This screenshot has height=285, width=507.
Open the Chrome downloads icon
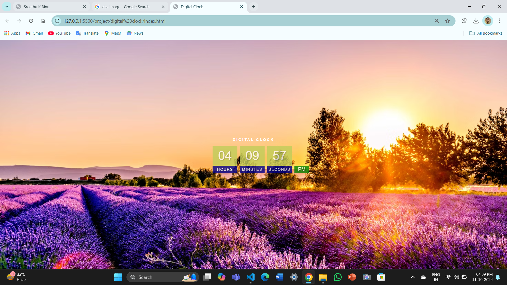pos(476,21)
